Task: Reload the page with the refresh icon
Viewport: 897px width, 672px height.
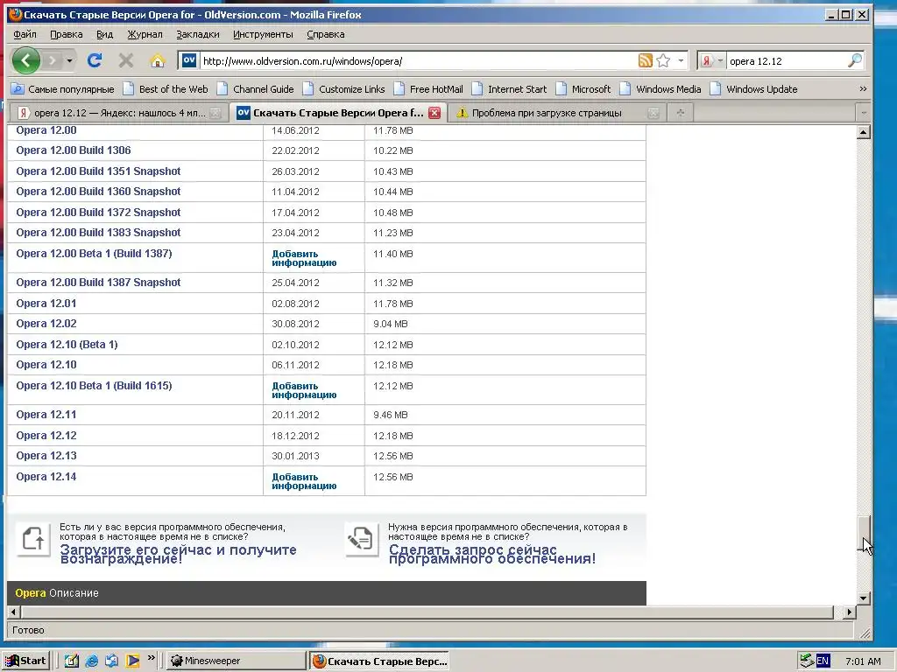Action: (95, 60)
